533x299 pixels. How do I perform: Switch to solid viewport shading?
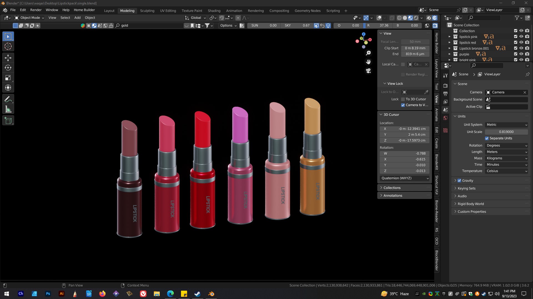pyautogui.click(x=405, y=18)
